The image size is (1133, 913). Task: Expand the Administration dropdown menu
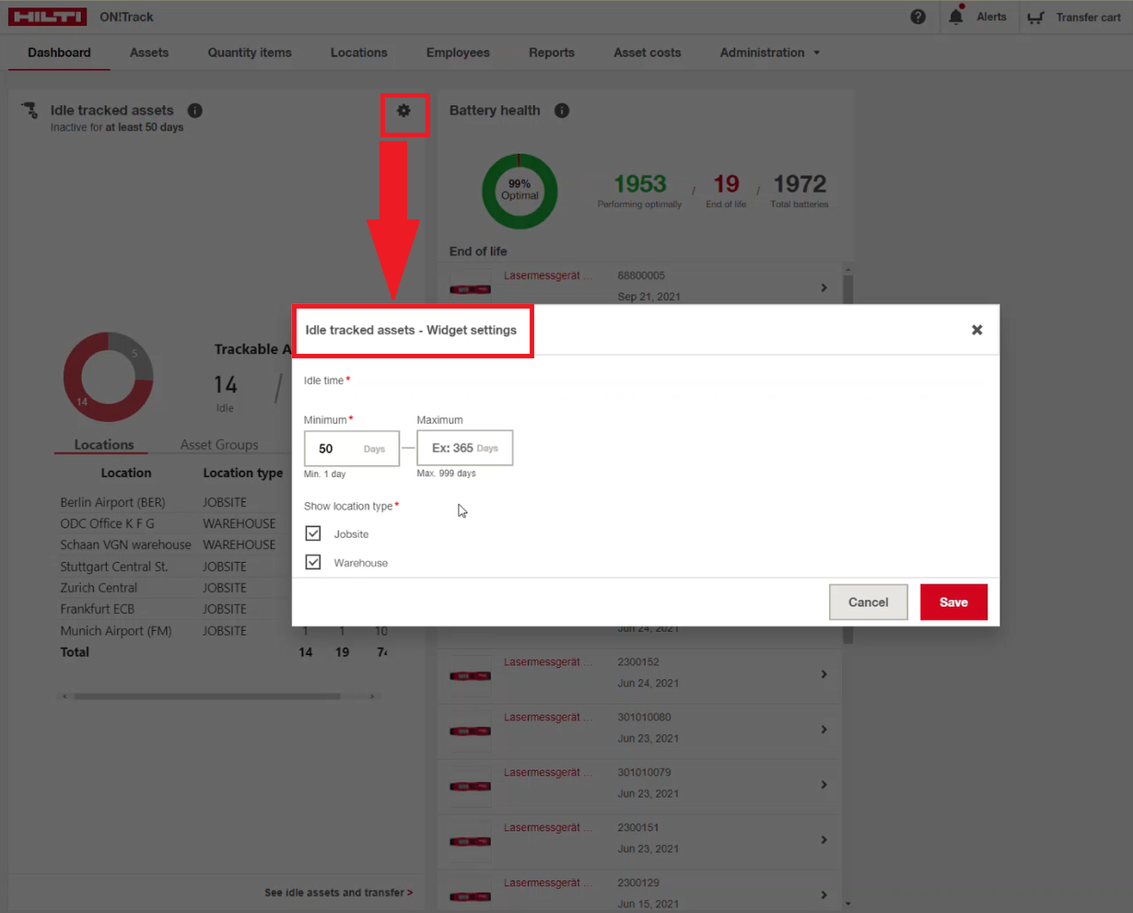pos(769,53)
